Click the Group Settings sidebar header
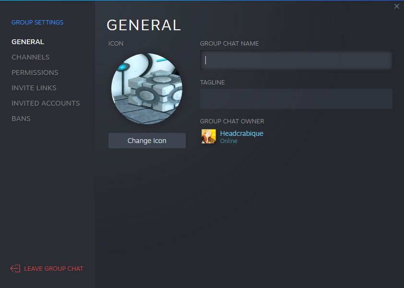Image resolution: width=404 pixels, height=288 pixels. click(37, 22)
